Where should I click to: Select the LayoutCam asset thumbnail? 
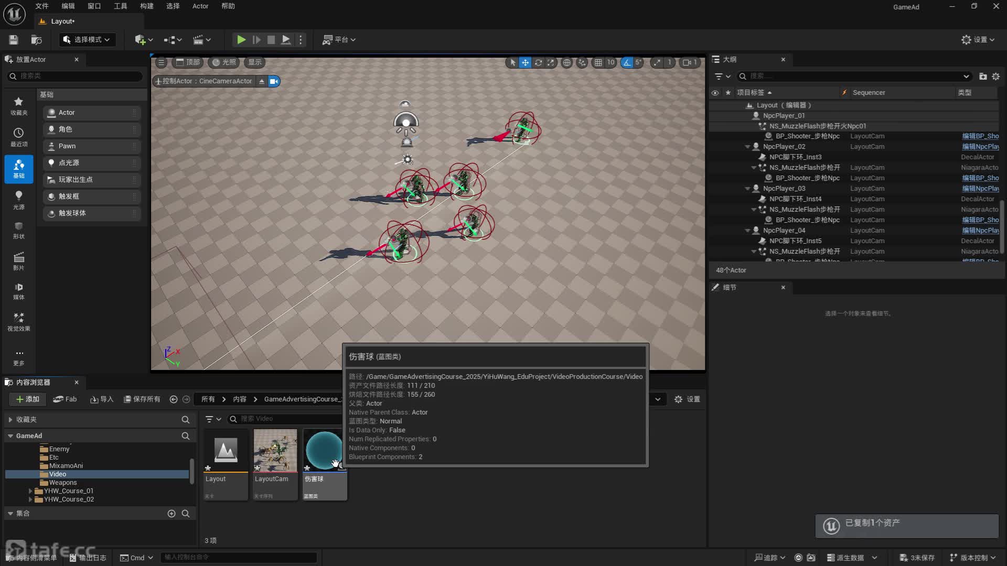[275, 451]
